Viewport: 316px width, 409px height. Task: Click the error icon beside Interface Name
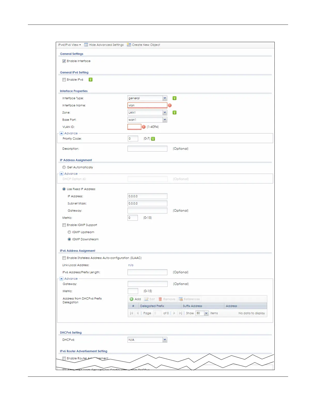[x=170, y=105]
